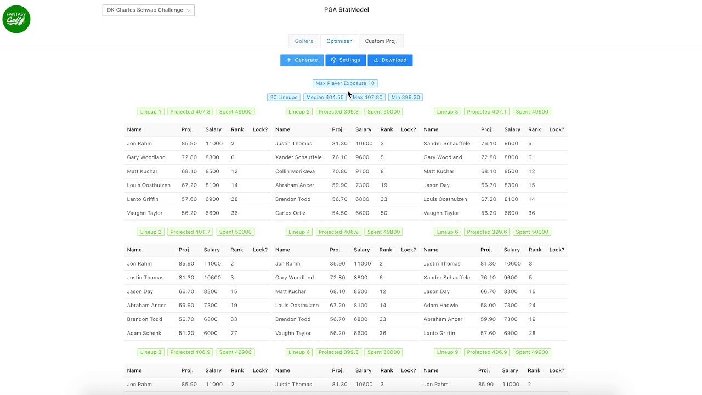
Task: Click Rank header in Lineup 1 table
Action: 237,129
